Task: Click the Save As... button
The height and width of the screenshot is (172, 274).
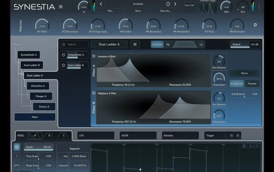Action: tap(165, 11)
